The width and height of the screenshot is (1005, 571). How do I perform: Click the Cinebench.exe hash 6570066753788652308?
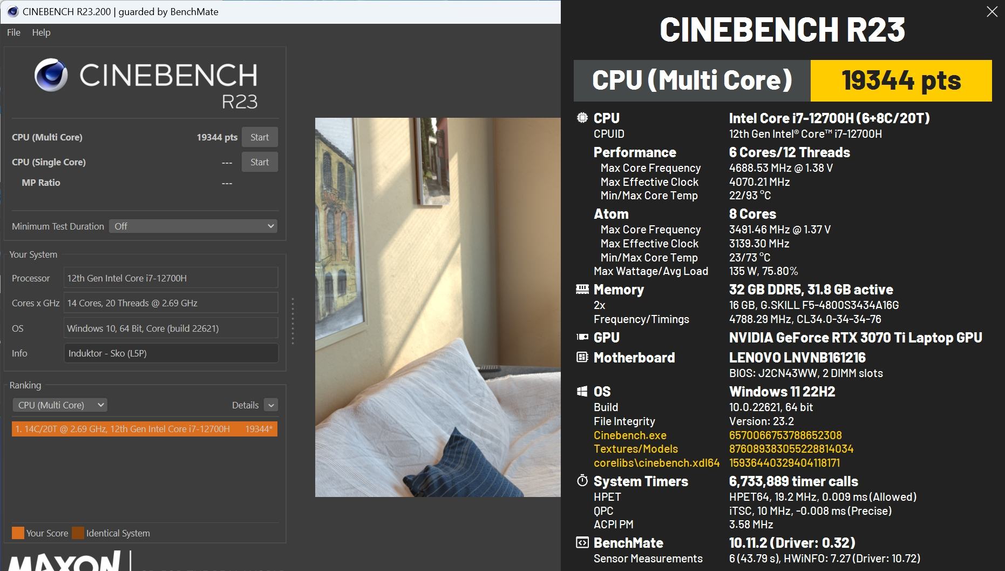(x=785, y=435)
